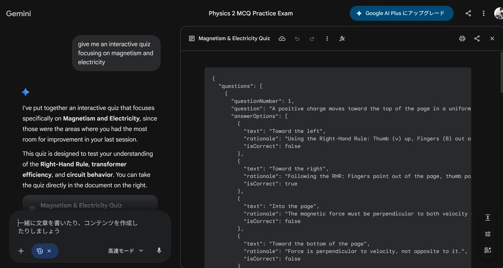Open the account profile avatar

[498, 13]
